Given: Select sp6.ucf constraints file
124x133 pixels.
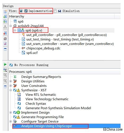Looking at the screenshot, I should (32, 53).
